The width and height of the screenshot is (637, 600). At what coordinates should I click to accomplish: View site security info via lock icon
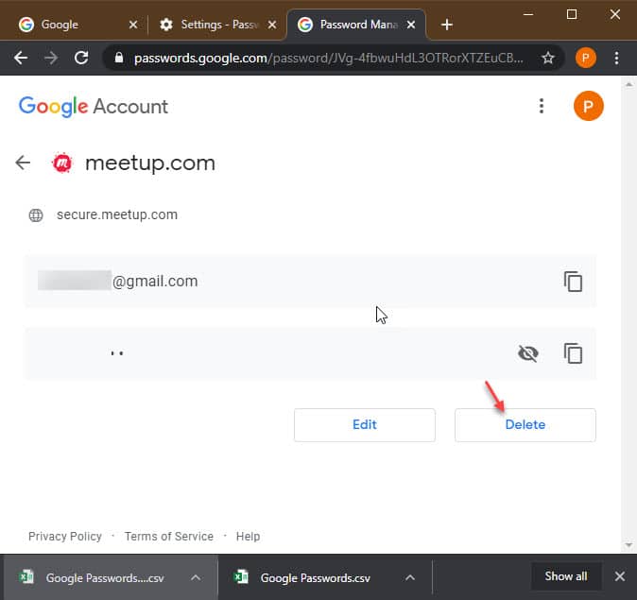tap(119, 58)
